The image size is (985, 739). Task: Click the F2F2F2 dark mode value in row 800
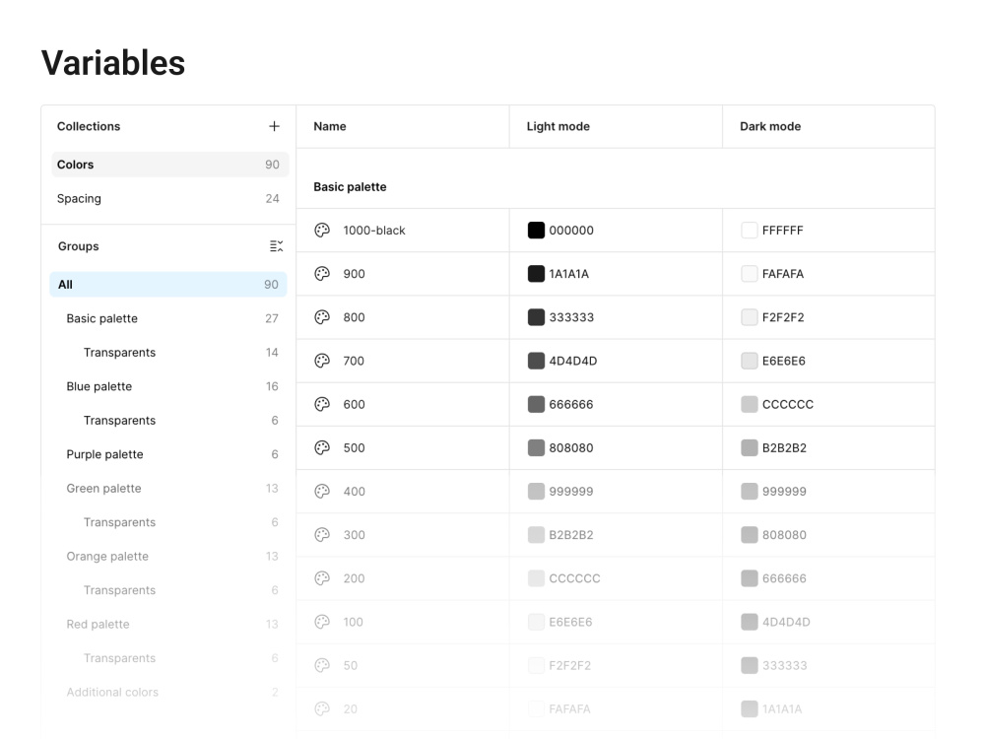pyautogui.click(x=783, y=317)
